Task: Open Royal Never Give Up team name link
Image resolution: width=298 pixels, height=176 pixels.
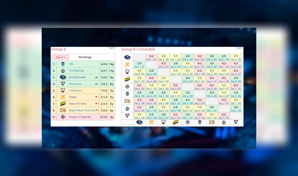Action: (81, 110)
